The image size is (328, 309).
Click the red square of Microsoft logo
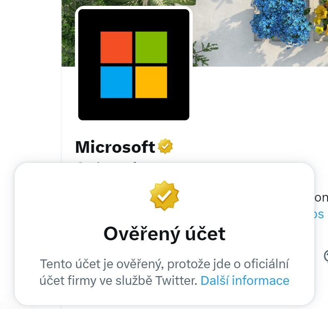pos(116,47)
